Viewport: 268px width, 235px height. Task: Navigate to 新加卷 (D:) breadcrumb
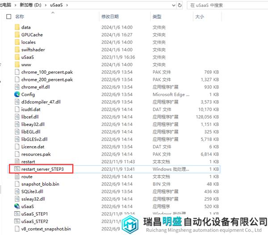click(x=30, y=5)
